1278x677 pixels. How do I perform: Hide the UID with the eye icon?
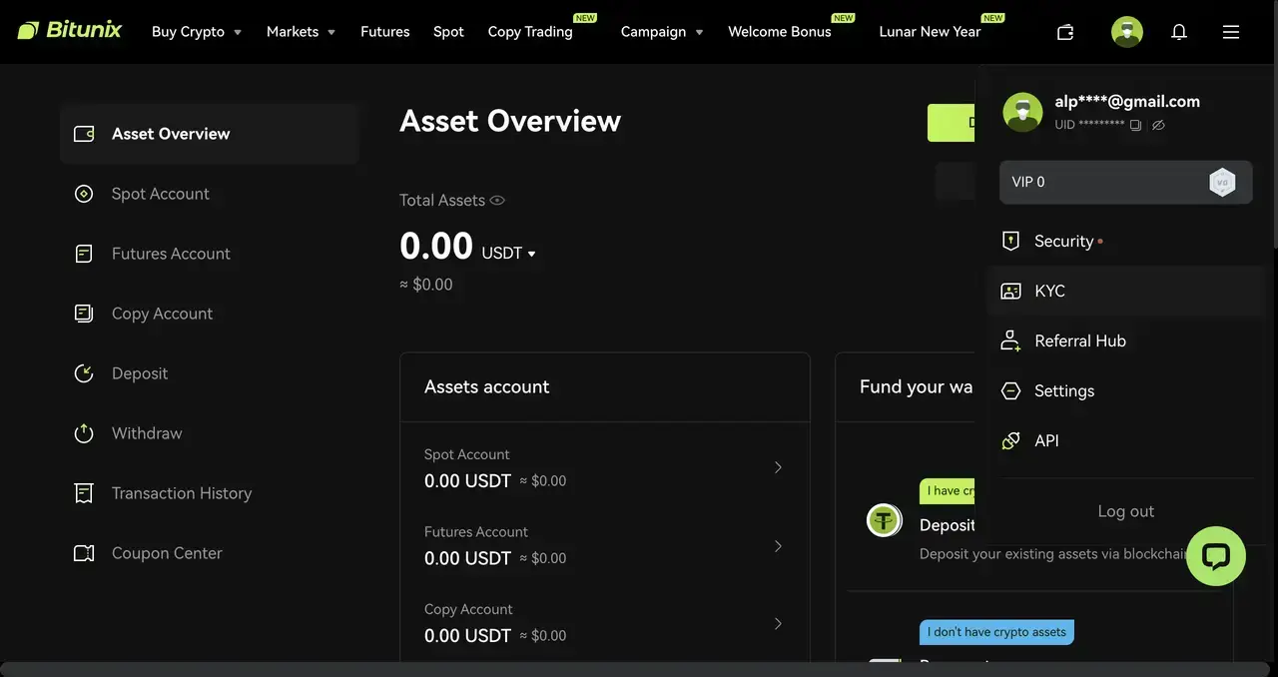click(1158, 125)
